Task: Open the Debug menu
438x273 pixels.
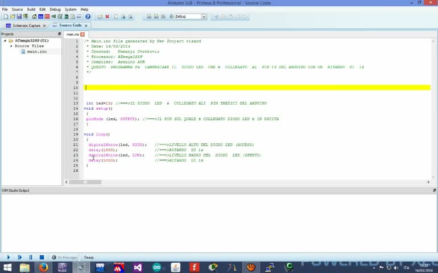Action: click(x=55, y=9)
